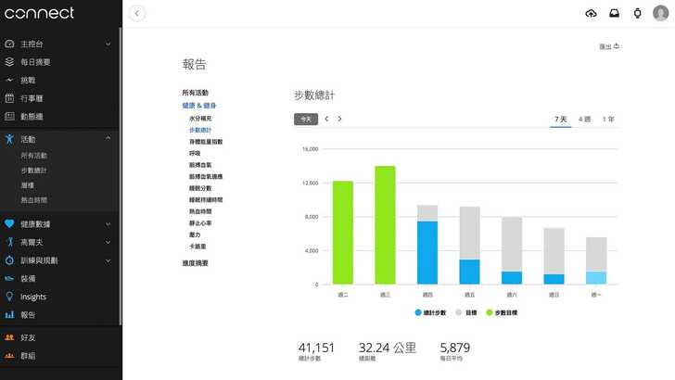Image resolution: width=675 pixels, height=380 pixels.
Task: Expand the 訓練與規劃 section chevron
Action: pos(108,260)
